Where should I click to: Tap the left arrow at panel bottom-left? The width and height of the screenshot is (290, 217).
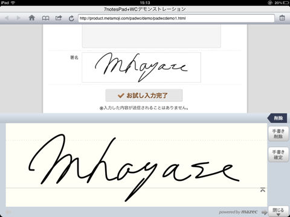[x=8, y=212]
